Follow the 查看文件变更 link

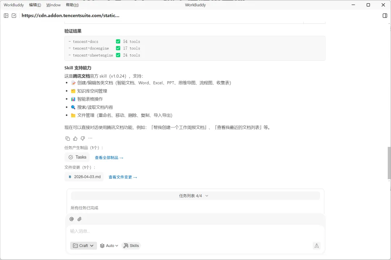tap(123, 177)
